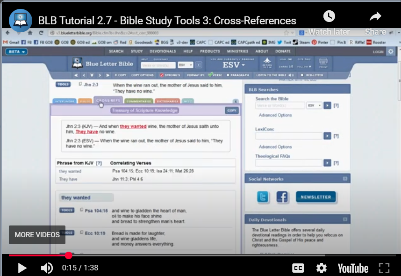
Task: Click the browser home icon
Action: coord(30,33)
